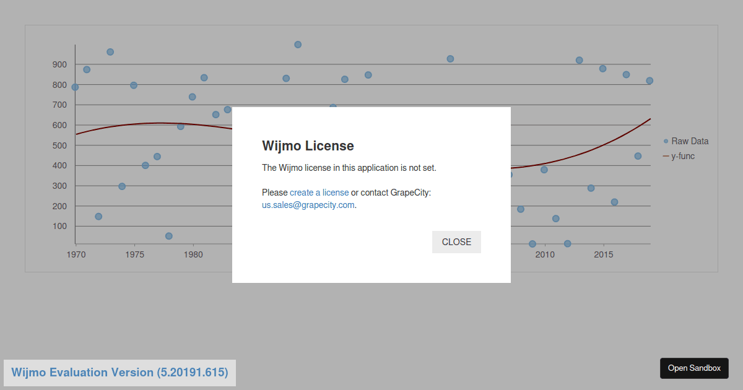Click the Open Sandbox button
This screenshot has height=390, width=743.
tap(694, 368)
